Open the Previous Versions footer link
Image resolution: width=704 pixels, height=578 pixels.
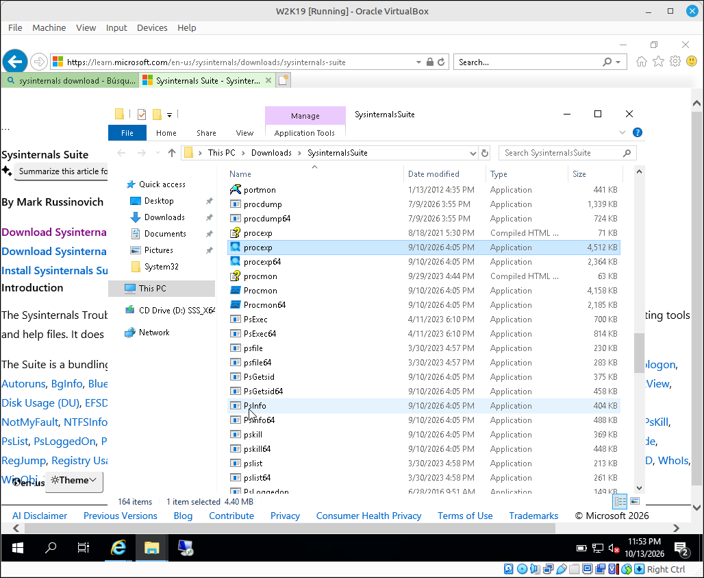coord(121,516)
